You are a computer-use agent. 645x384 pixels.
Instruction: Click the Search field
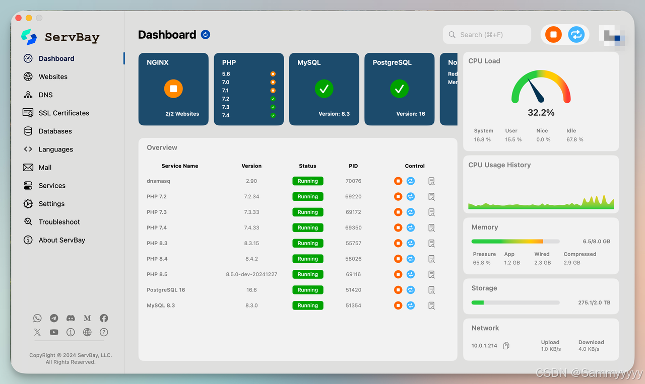(x=487, y=35)
